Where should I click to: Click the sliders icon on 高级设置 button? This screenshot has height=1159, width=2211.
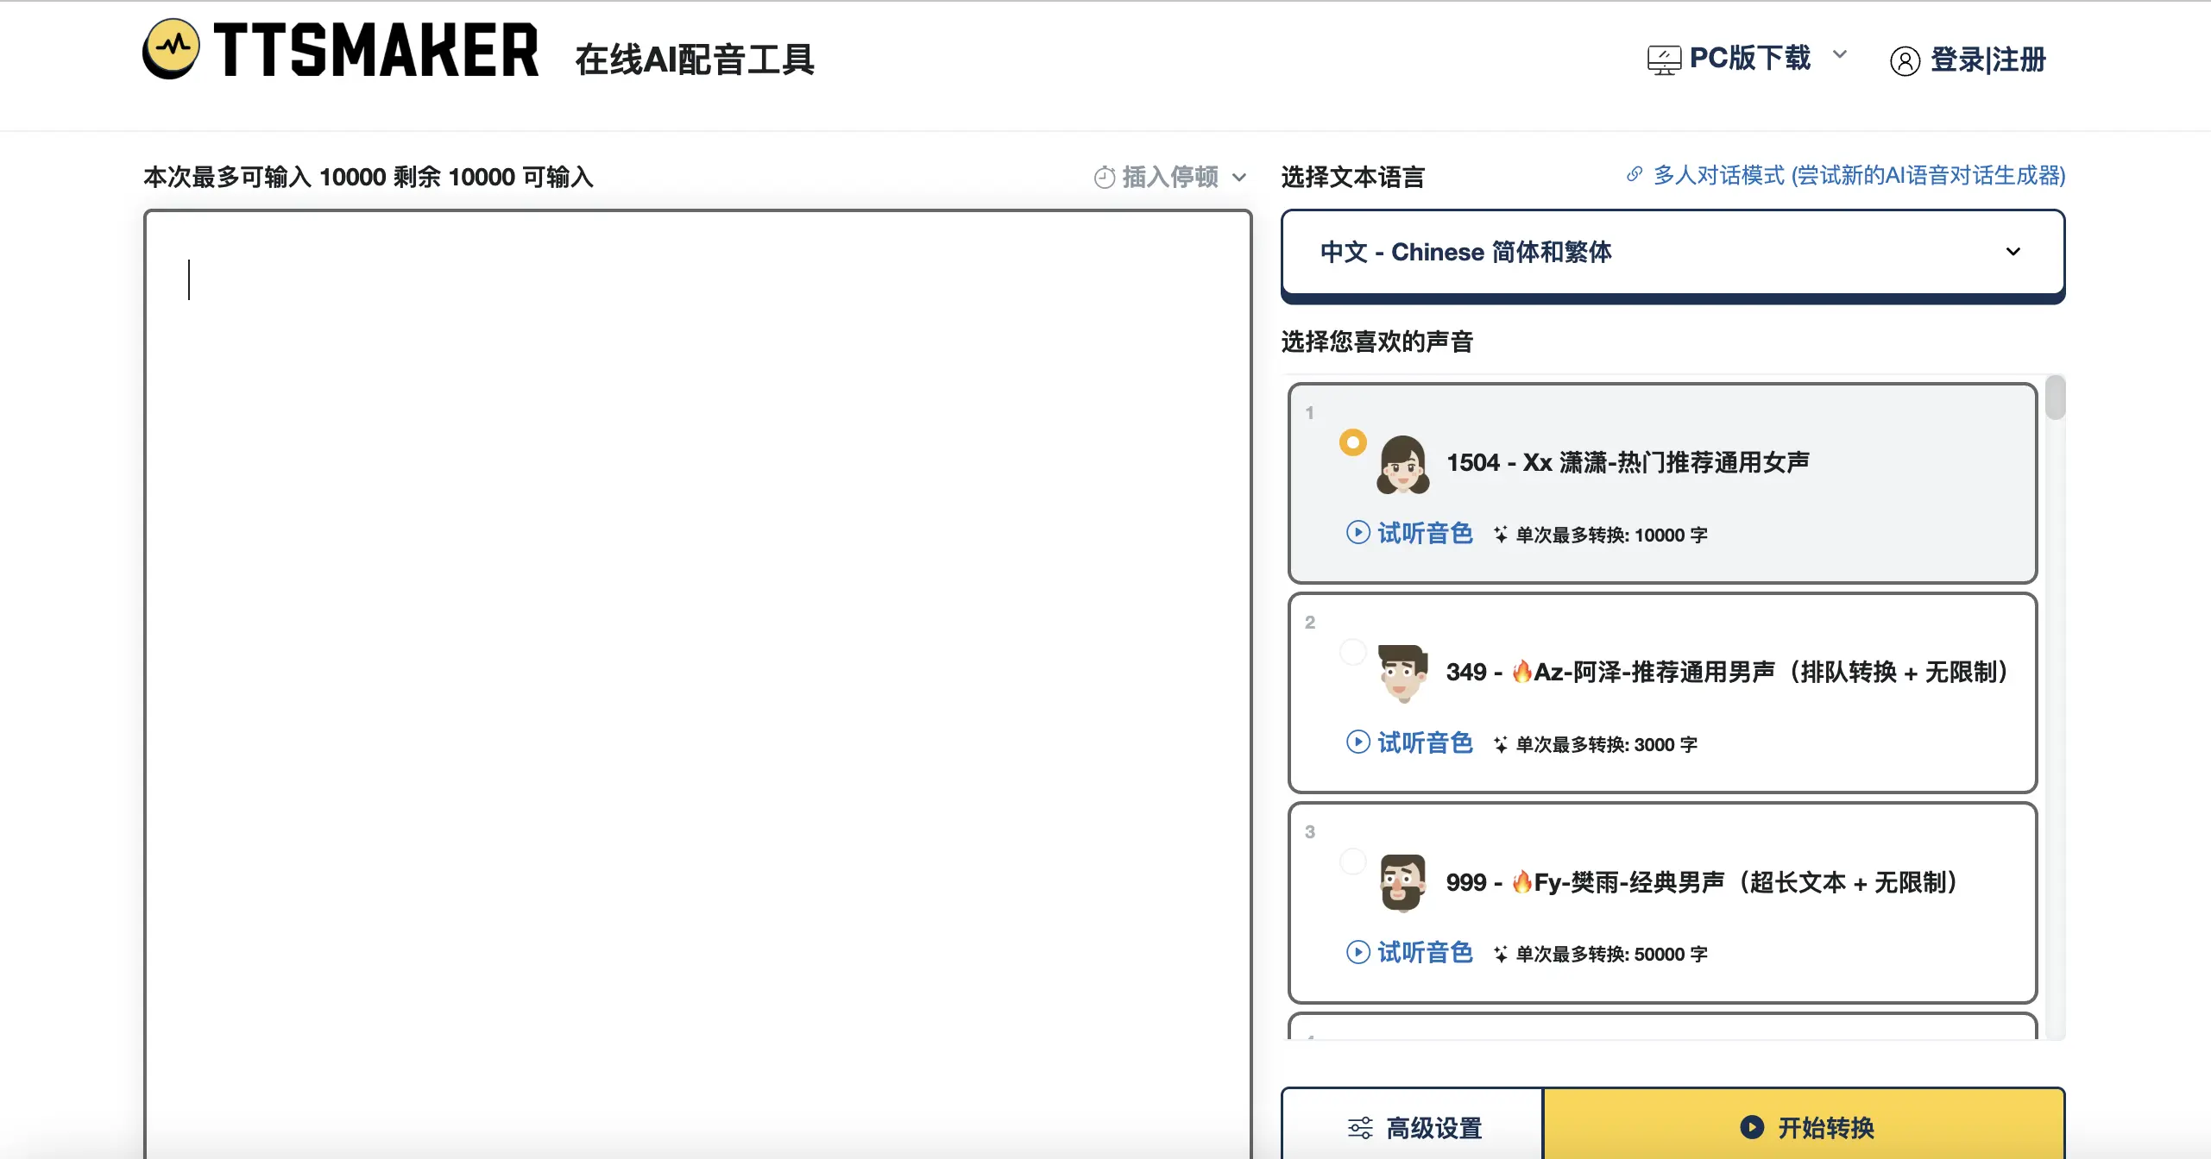click(1362, 1126)
